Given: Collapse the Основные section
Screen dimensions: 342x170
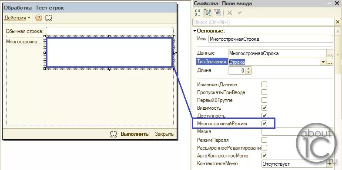Looking at the screenshot, I should (194, 31).
